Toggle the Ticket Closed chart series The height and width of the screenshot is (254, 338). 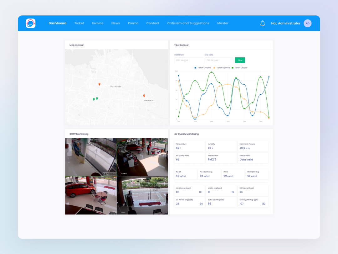coord(239,67)
